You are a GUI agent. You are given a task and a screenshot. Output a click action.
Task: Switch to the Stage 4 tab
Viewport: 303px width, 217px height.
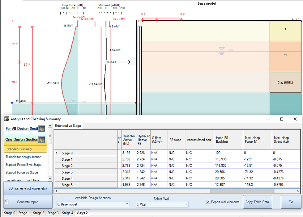tap(67, 213)
